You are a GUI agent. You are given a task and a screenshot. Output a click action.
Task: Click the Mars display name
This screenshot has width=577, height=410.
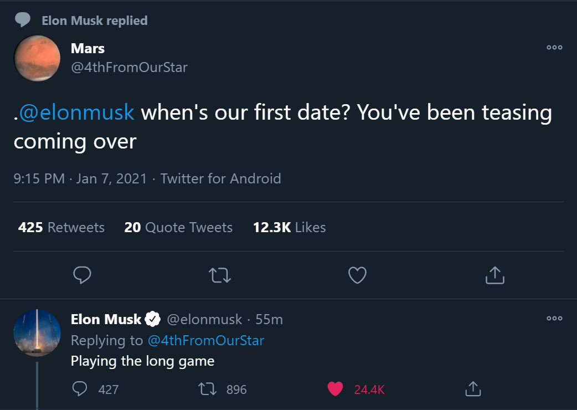[87, 49]
